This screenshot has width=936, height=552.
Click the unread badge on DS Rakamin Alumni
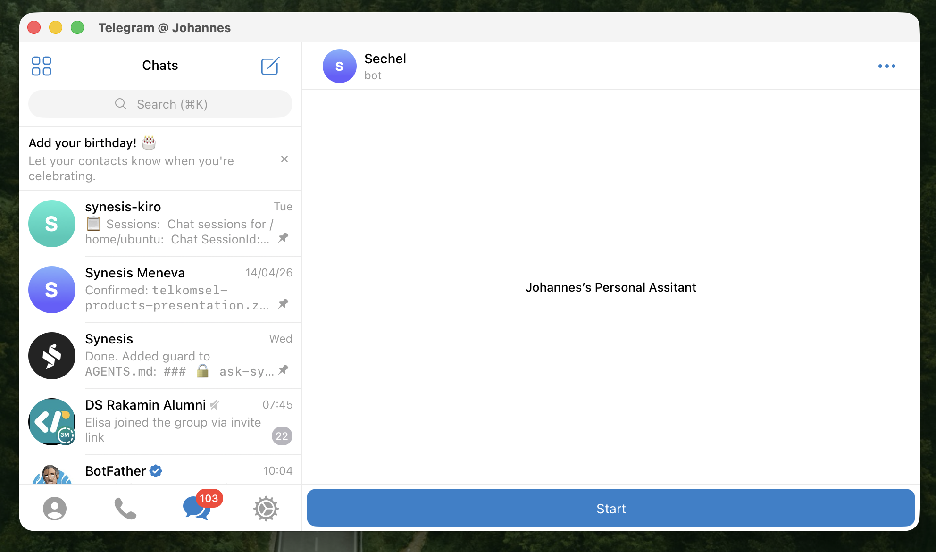point(282,436)
